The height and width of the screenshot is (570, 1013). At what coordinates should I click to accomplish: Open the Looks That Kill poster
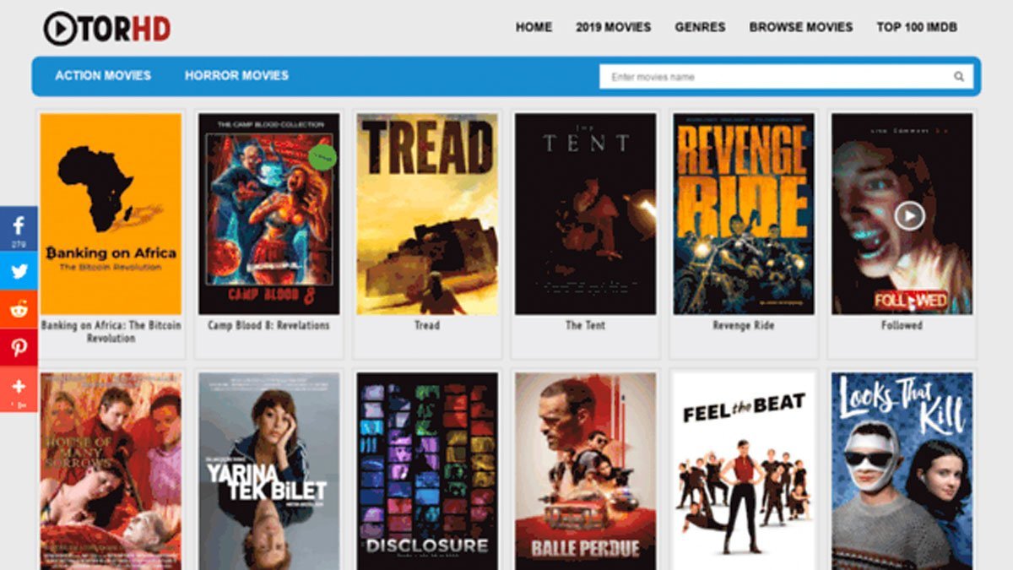pyautogui.click(x=902, y=471)
